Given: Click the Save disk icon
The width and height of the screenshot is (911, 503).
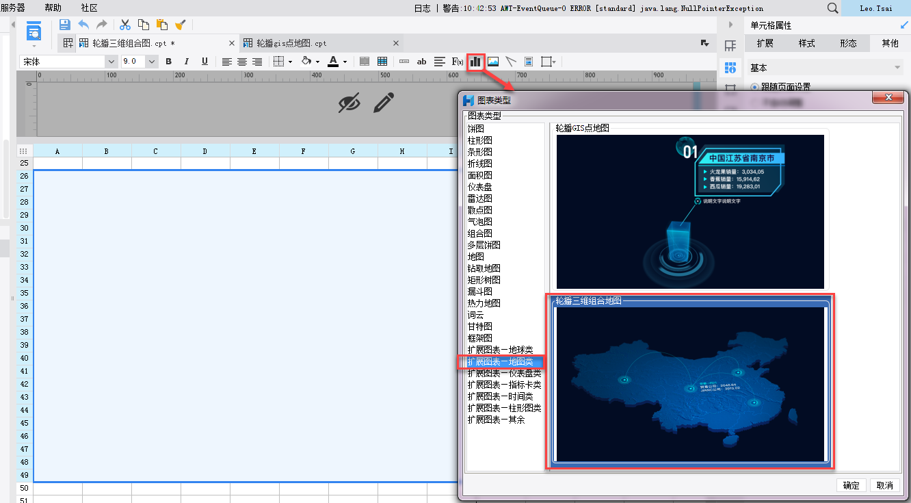Looking at the screenshot, I should click(x=65, y=25).
